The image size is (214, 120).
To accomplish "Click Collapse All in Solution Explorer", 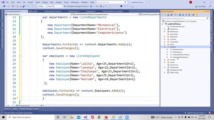I will tap(186, 15).
